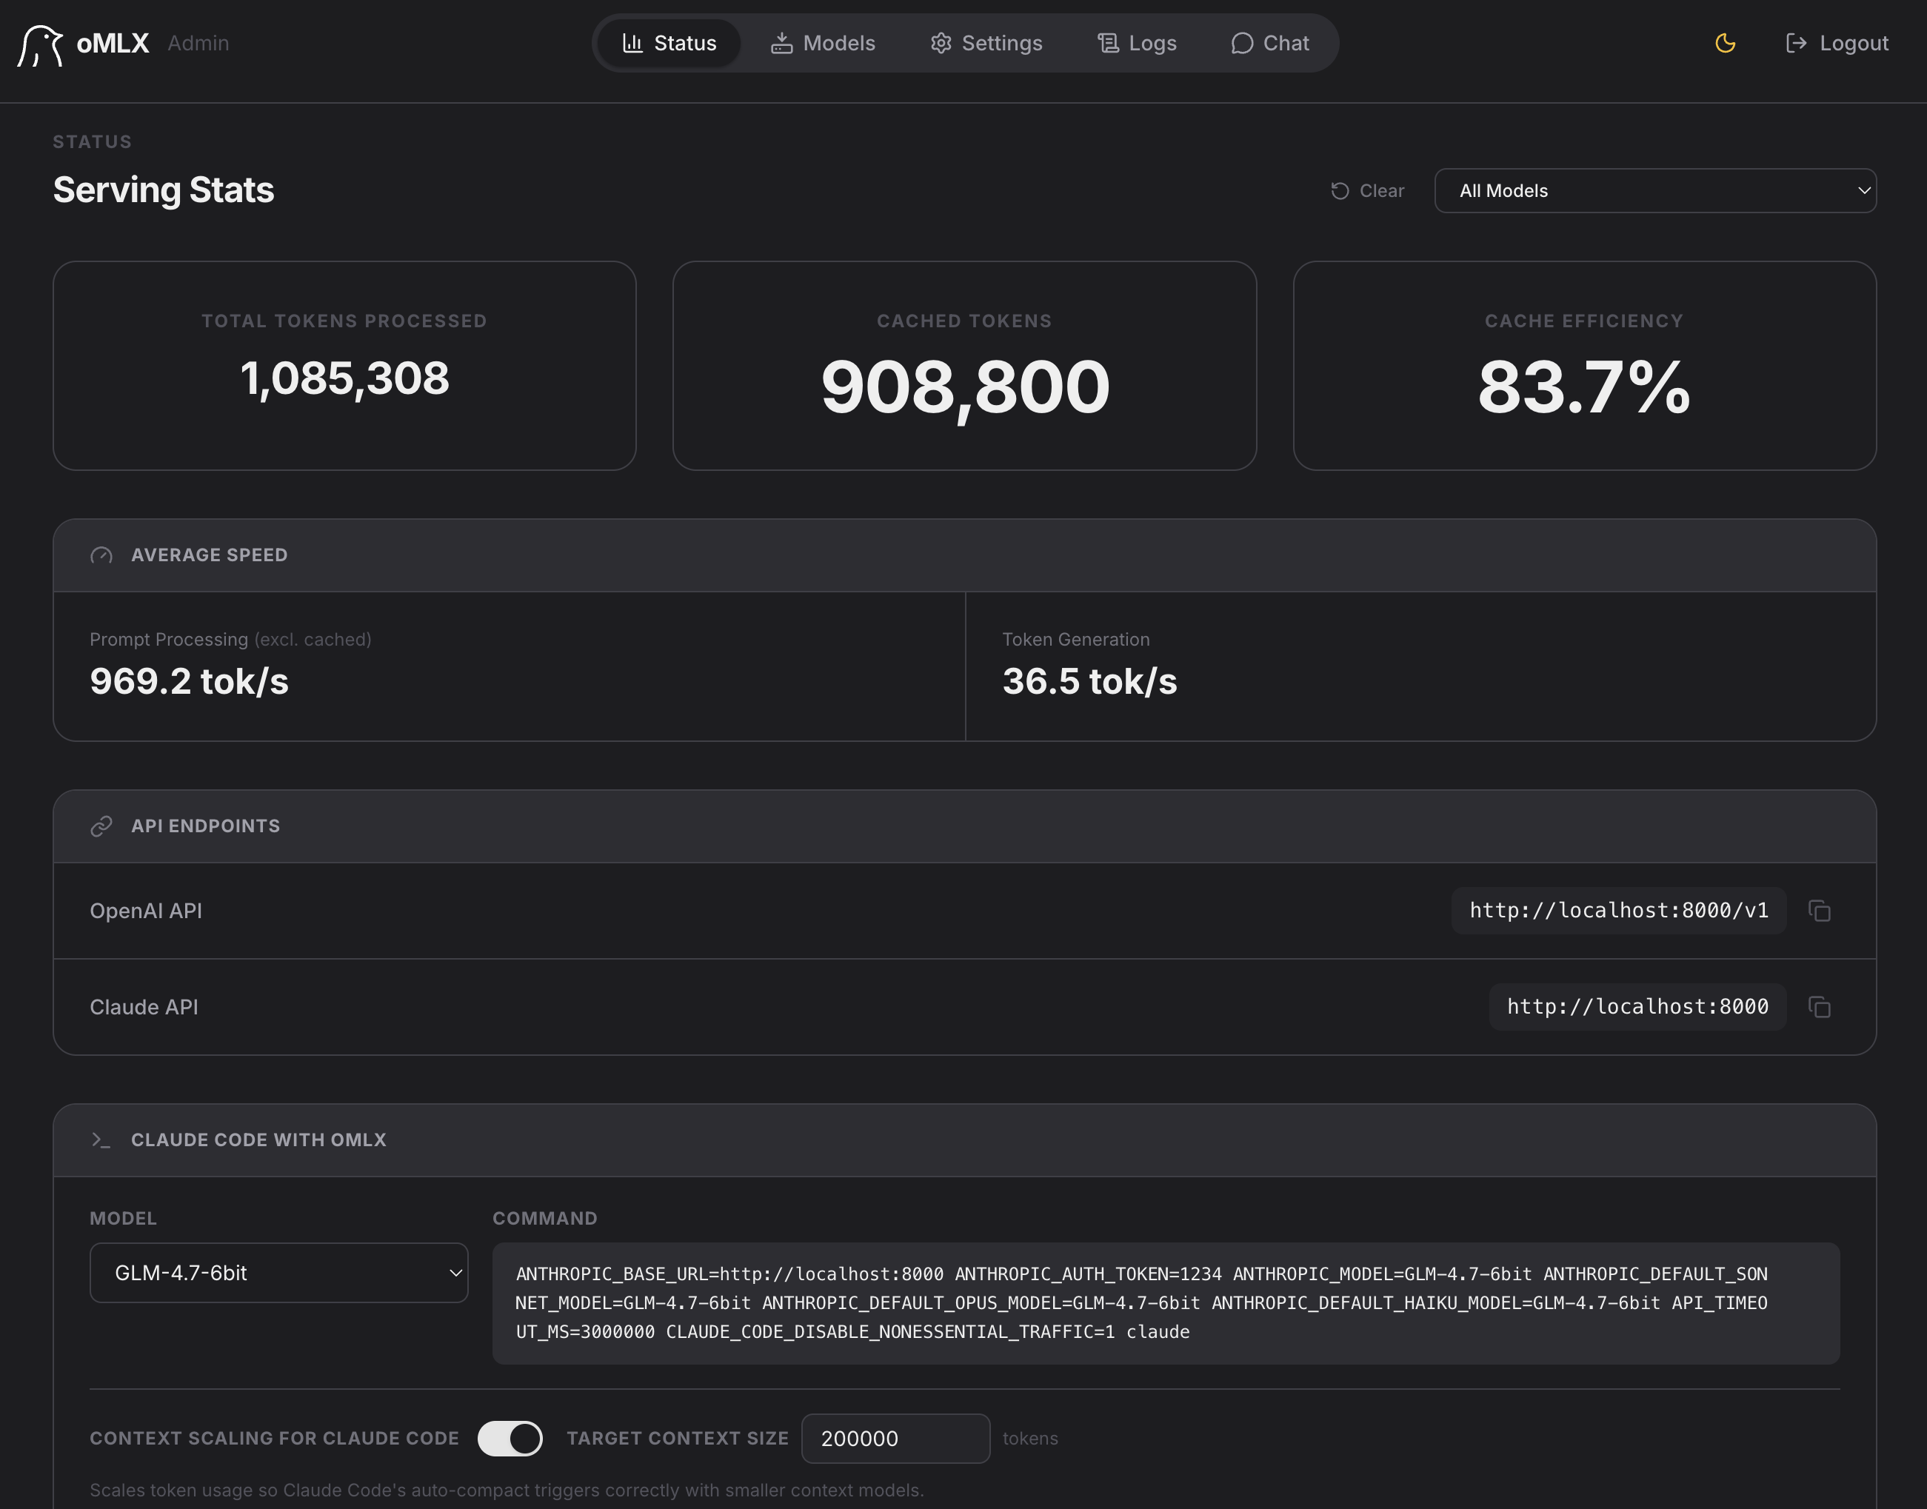The image size is (1927, 1509).
Task: Click the localhost:8000/v1 URL text
Action: pos(1619,911)
